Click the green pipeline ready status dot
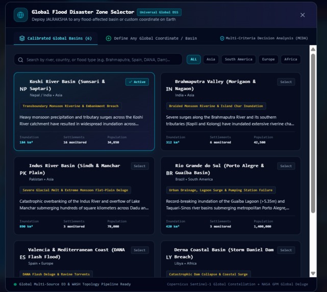 pos(15,284)
